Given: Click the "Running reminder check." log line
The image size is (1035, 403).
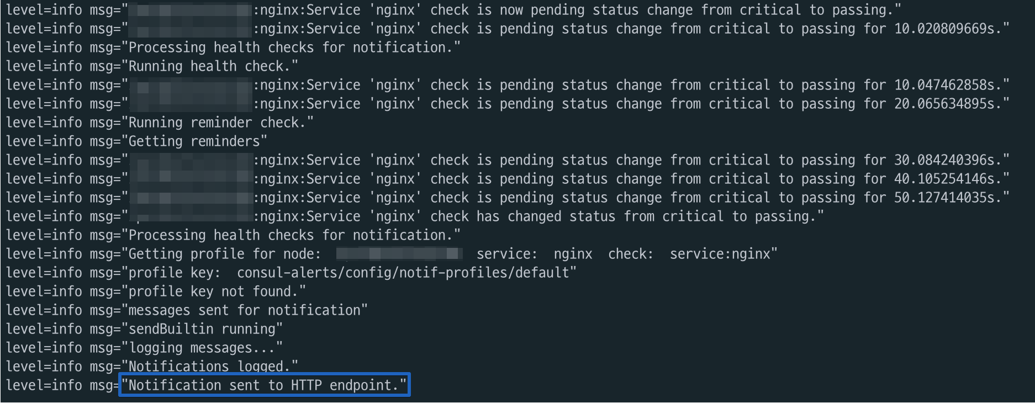Looking at the screenshot, I should (x=220, y=123).
